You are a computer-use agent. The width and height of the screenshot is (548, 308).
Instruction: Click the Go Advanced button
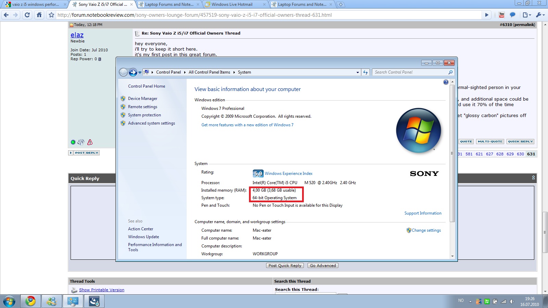tap(323, 266)
